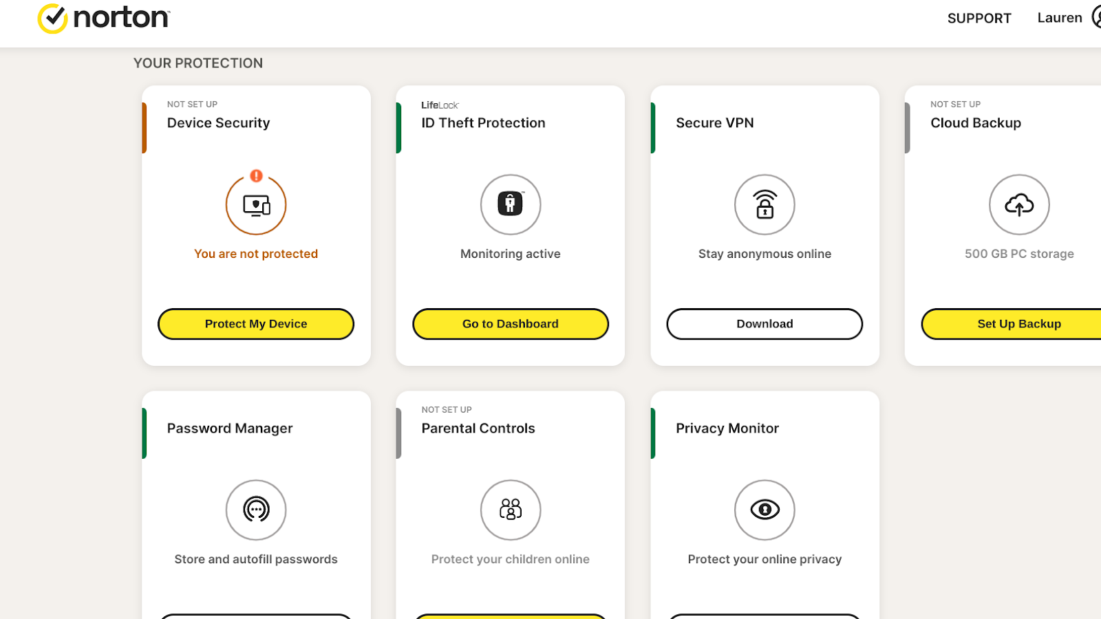Open the Lauren account menu
Image resolution: width=1101 pixels, height=619 pixels.
click(x=1068, y=18)
